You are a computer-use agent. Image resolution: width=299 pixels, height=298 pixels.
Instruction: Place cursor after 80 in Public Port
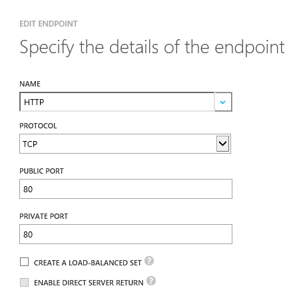tap(34, 190)
